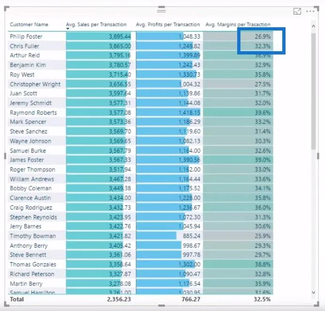Click the 3,895.44 sales value
The height and width of the screenshot is (311, 325).
click(x=120, y=37)
